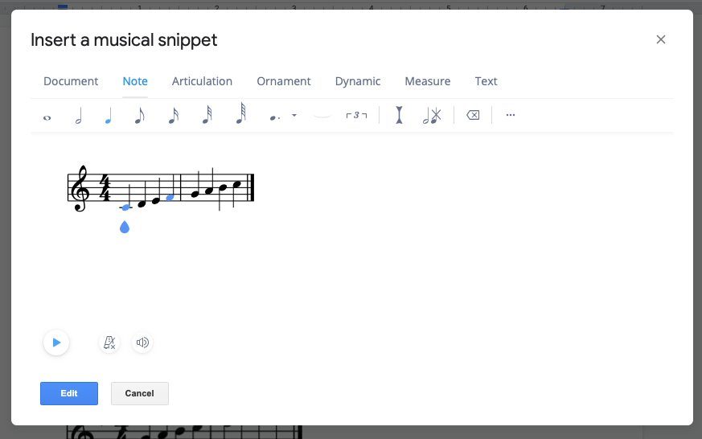Viewport: 702px width, 439px height.
Task: Select the thirty-second note duration
Action: pos(207,114)
